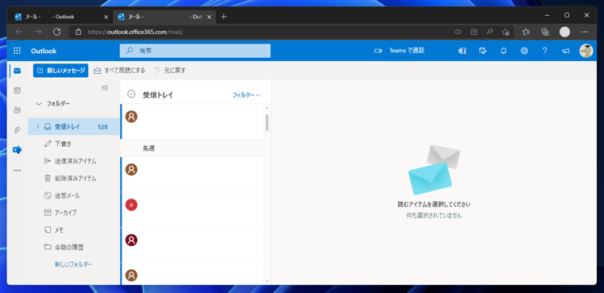Open the help question mark
Screen dimensions: 604x293
coord(544,51)
